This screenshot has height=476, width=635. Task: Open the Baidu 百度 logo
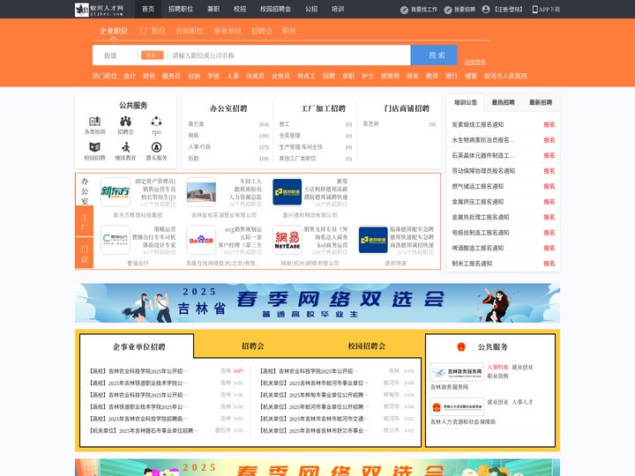coord(201,240)
